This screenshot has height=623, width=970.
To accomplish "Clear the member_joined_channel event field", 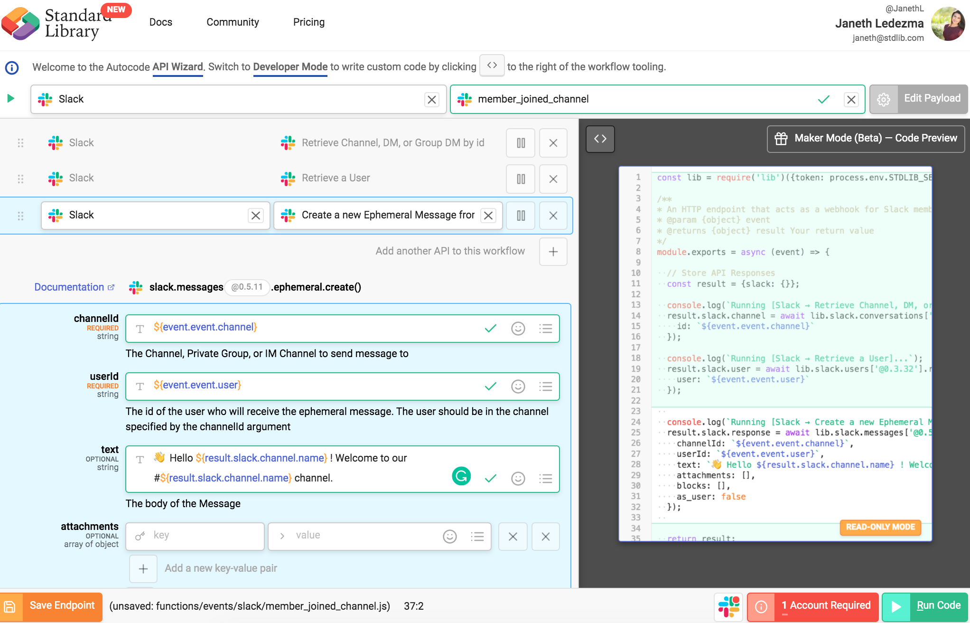I will 851,100.
